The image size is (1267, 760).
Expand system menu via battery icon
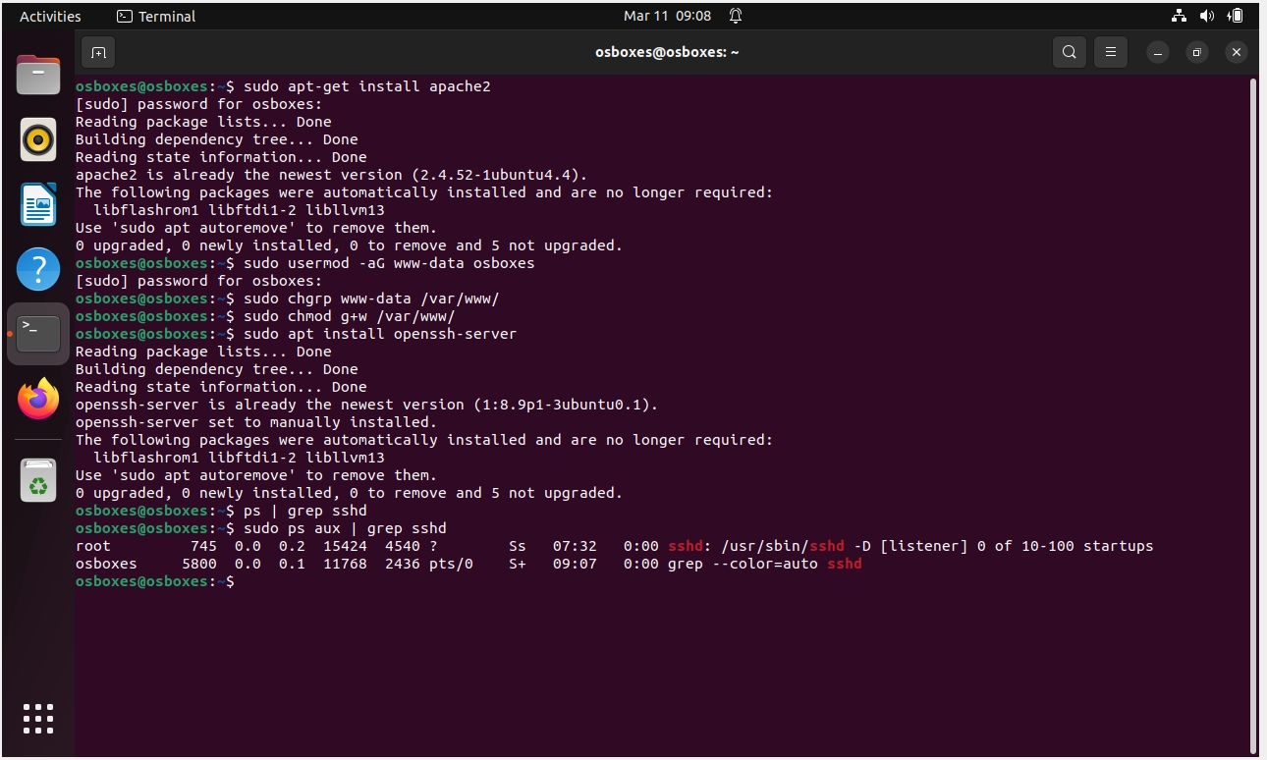point(1237,16)
